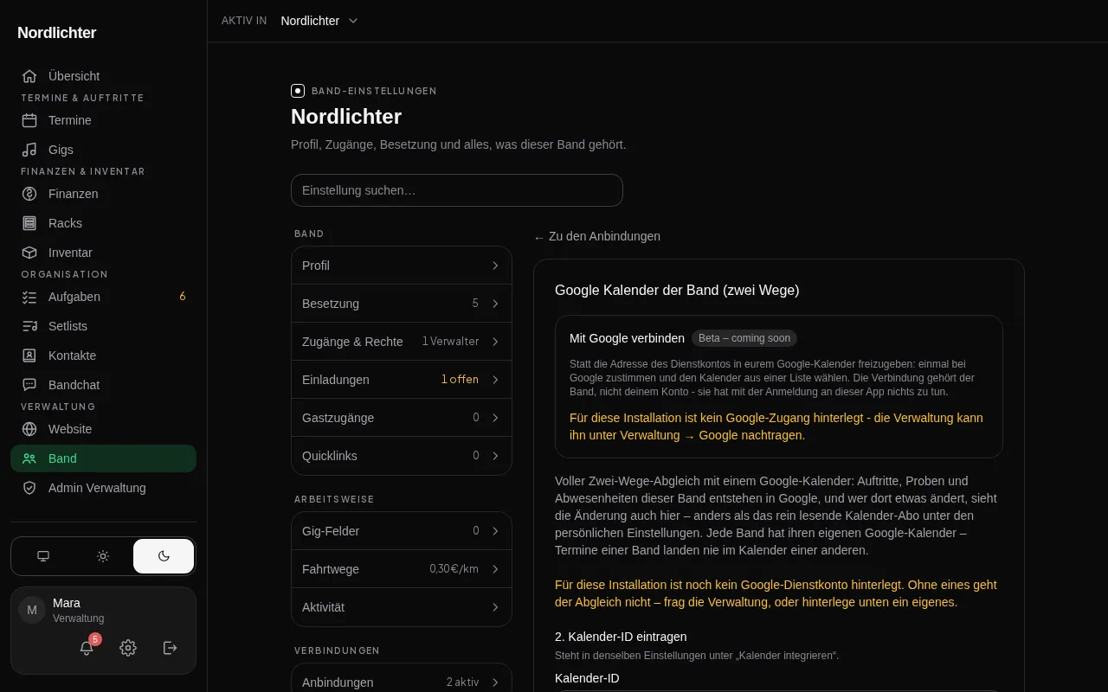Click the Setlists playlist icon
The height and width of the screenshot is (692, 1108).
tap(29, 326)
